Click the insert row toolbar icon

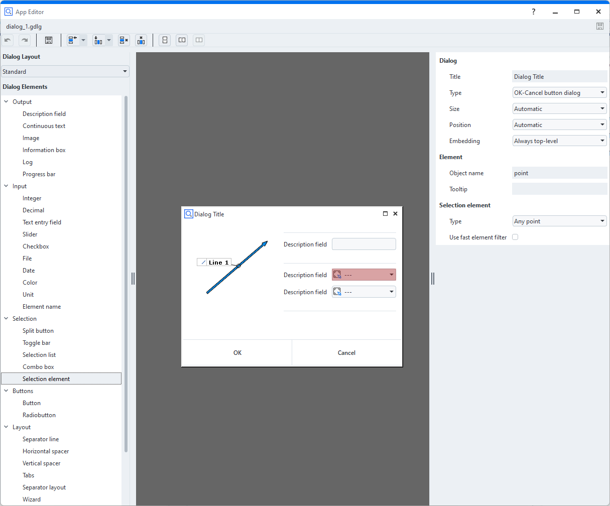point(73,40)
